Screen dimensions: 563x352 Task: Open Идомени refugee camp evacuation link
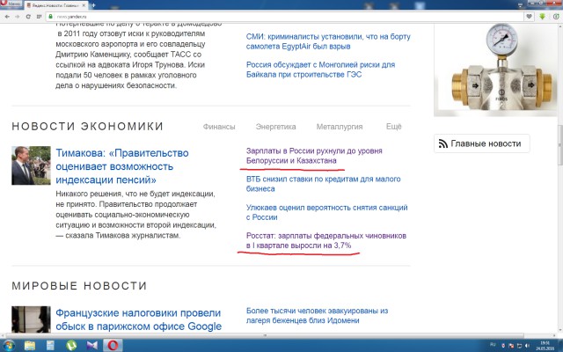pos(317,315)
